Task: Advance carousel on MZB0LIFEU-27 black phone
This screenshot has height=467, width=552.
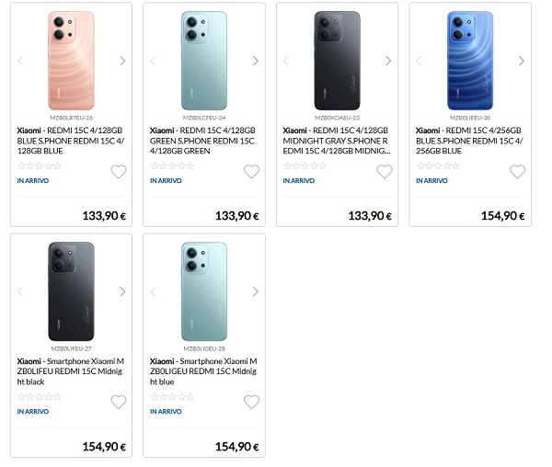Action: pos(122,291)
